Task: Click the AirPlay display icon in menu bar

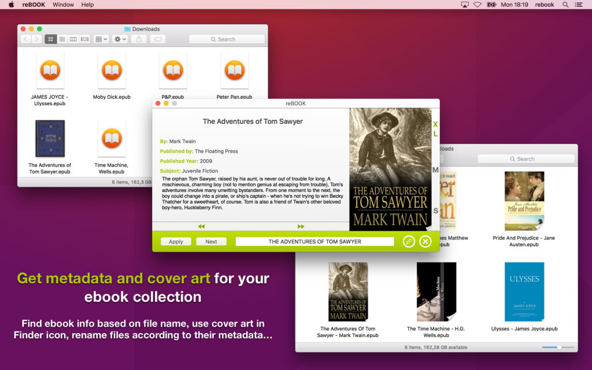Action: point(465,5)
